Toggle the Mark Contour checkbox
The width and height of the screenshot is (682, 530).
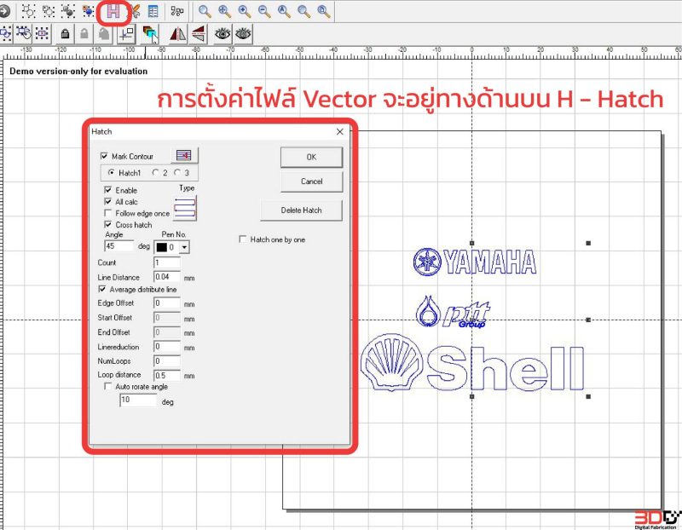(104, 156)
